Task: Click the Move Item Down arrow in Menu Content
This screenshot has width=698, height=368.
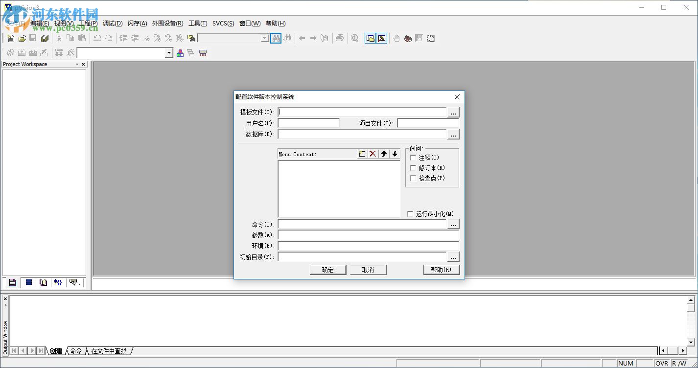Action: pos(396,154)
